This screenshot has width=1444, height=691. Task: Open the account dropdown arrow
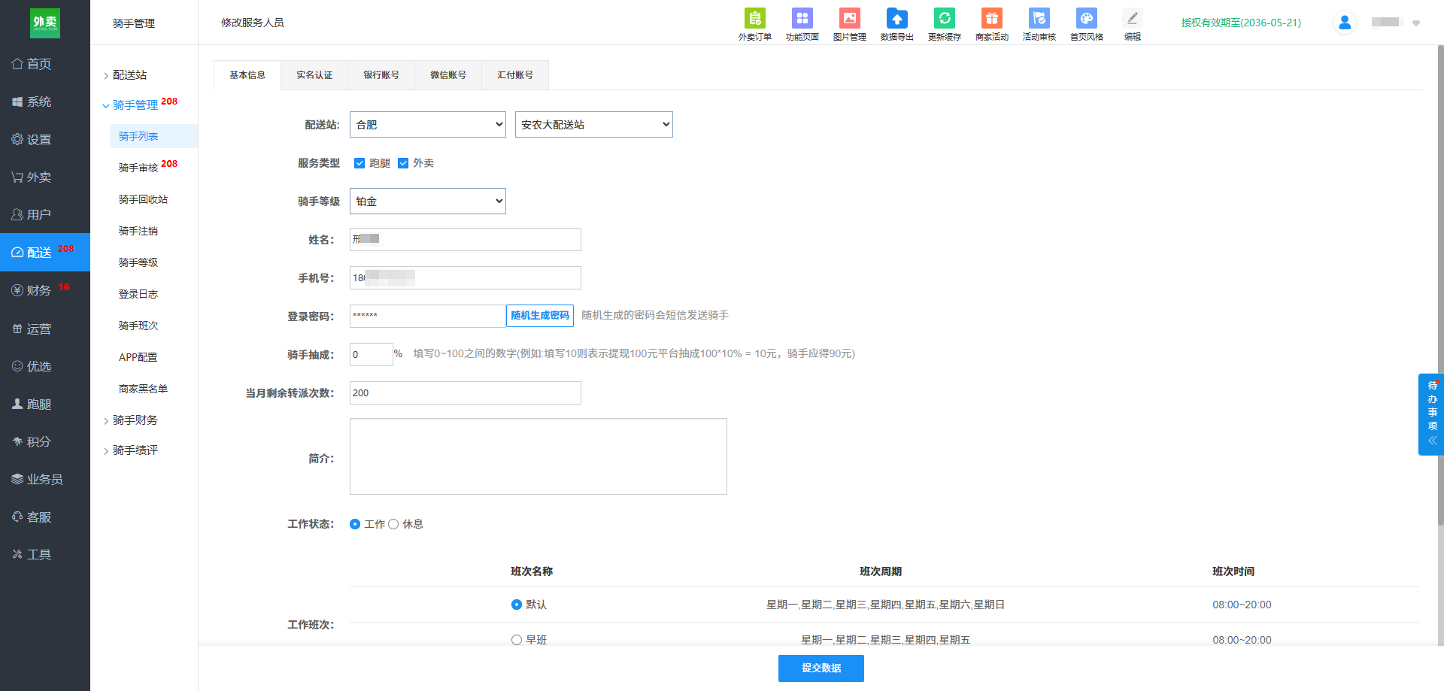1416,23
